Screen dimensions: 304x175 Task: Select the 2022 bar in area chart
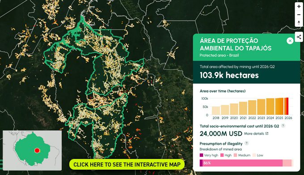[x=252, y=107]
